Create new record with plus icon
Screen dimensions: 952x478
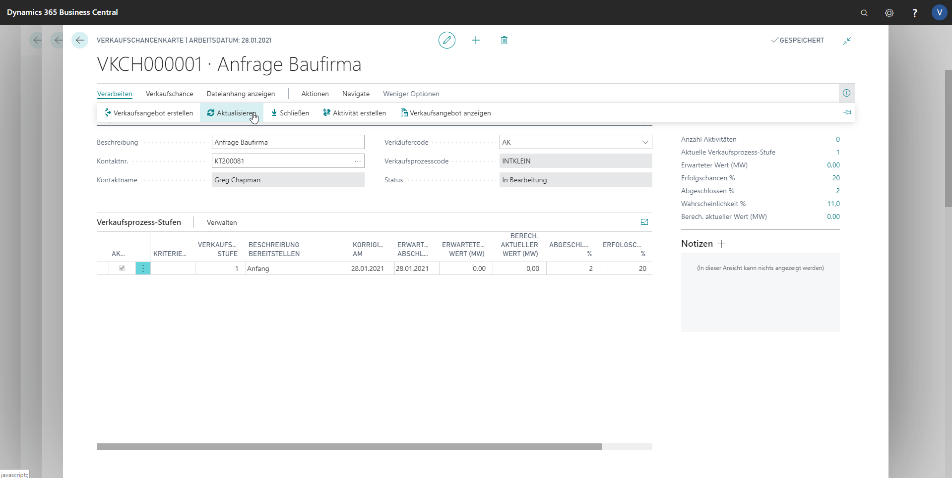(x=476, y=40)
